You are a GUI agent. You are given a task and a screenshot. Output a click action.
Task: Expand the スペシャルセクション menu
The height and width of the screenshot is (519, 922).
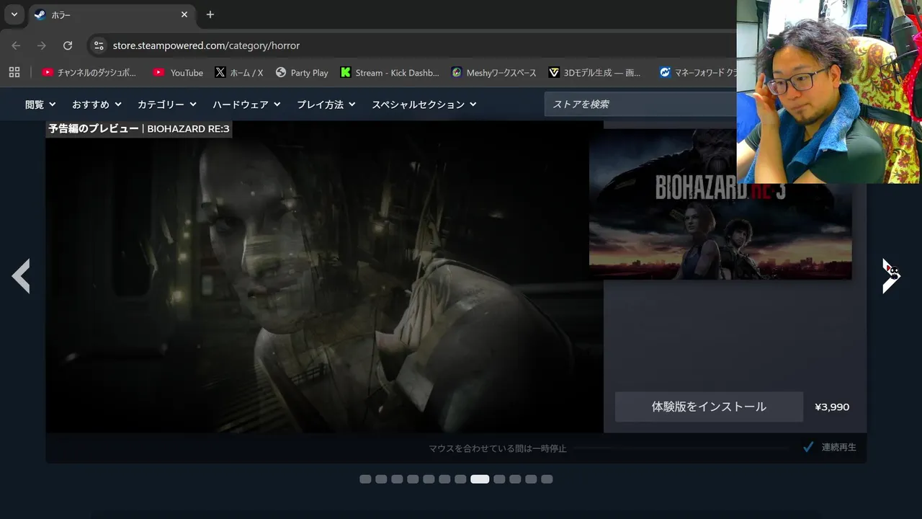424,105
